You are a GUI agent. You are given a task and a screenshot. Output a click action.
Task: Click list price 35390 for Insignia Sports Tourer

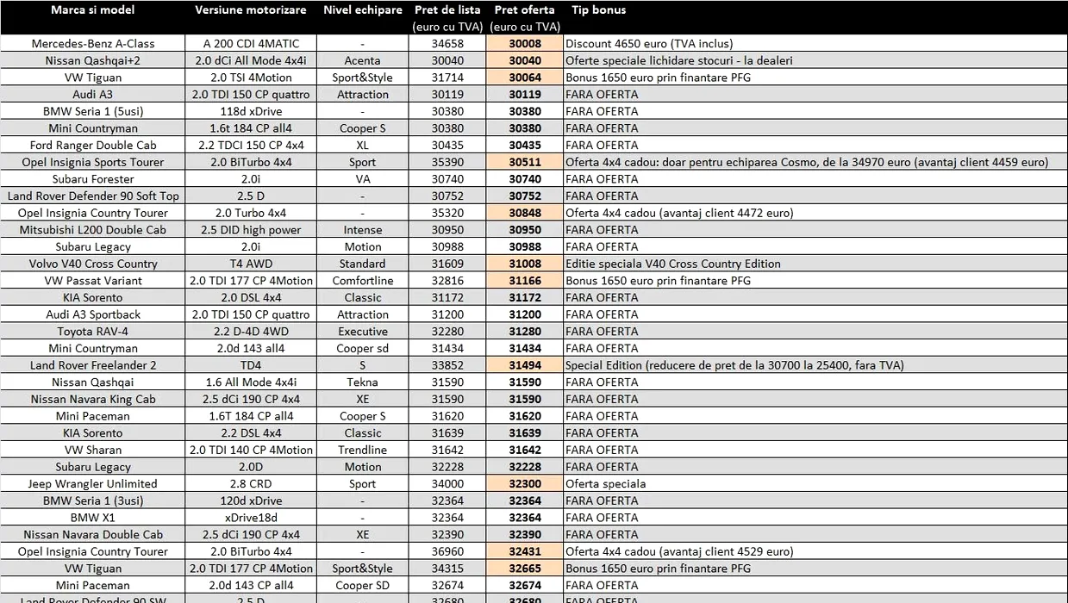[x=447, y=162]
